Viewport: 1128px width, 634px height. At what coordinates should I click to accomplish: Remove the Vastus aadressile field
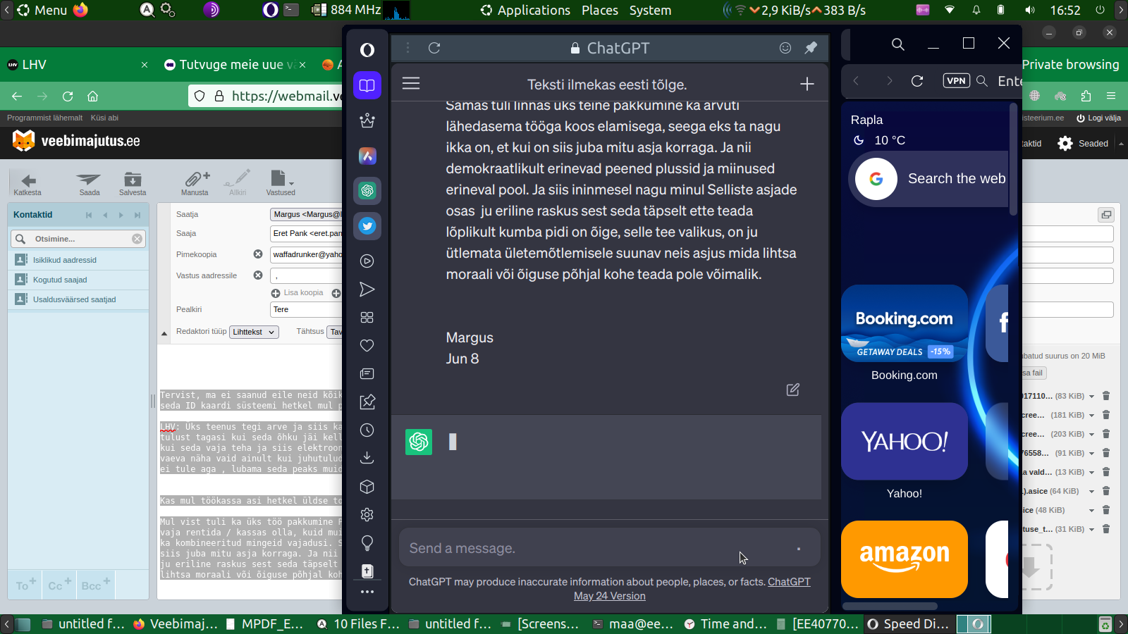(x=258, y=275)
